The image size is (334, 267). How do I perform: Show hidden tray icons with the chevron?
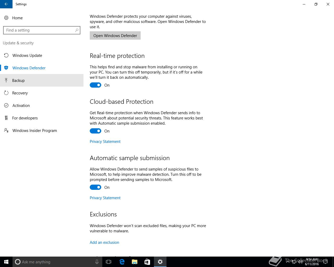pos(288,262)
